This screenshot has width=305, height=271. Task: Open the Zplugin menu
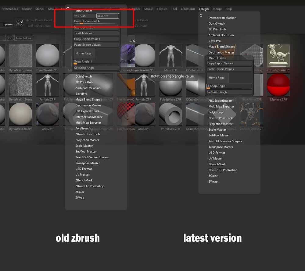point(204,9)
